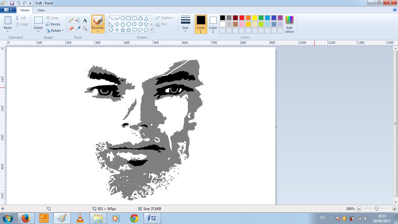Screen dimensions: 398x224
Task: Switch to the View tab
Action: 41,10
